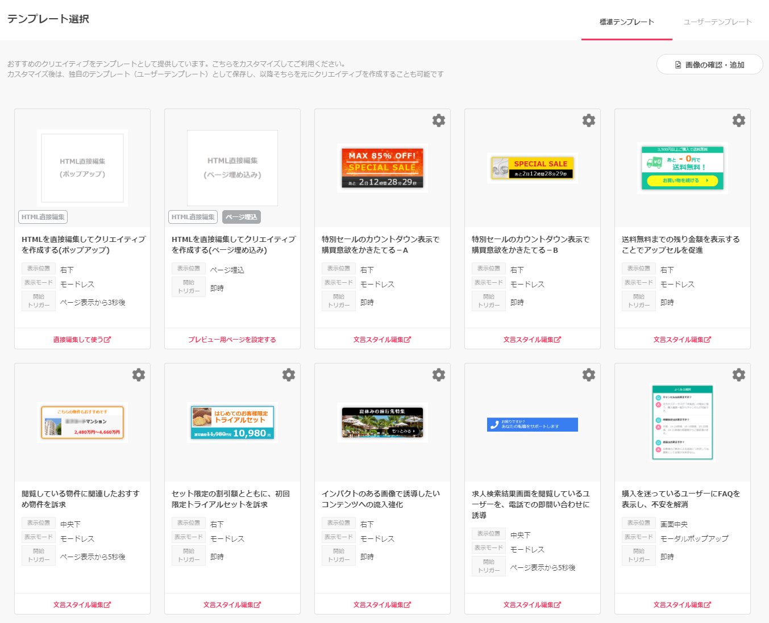This screenshot has height=623, width=769.
Task: Click the MAX 85% OFF banner thumbnail
Action: coord(382,168)
